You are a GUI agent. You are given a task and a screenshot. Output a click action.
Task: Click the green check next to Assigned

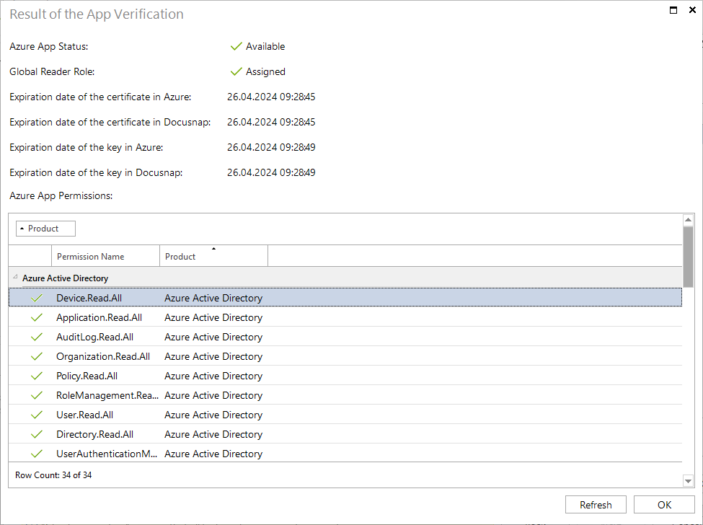click(236, 71)
